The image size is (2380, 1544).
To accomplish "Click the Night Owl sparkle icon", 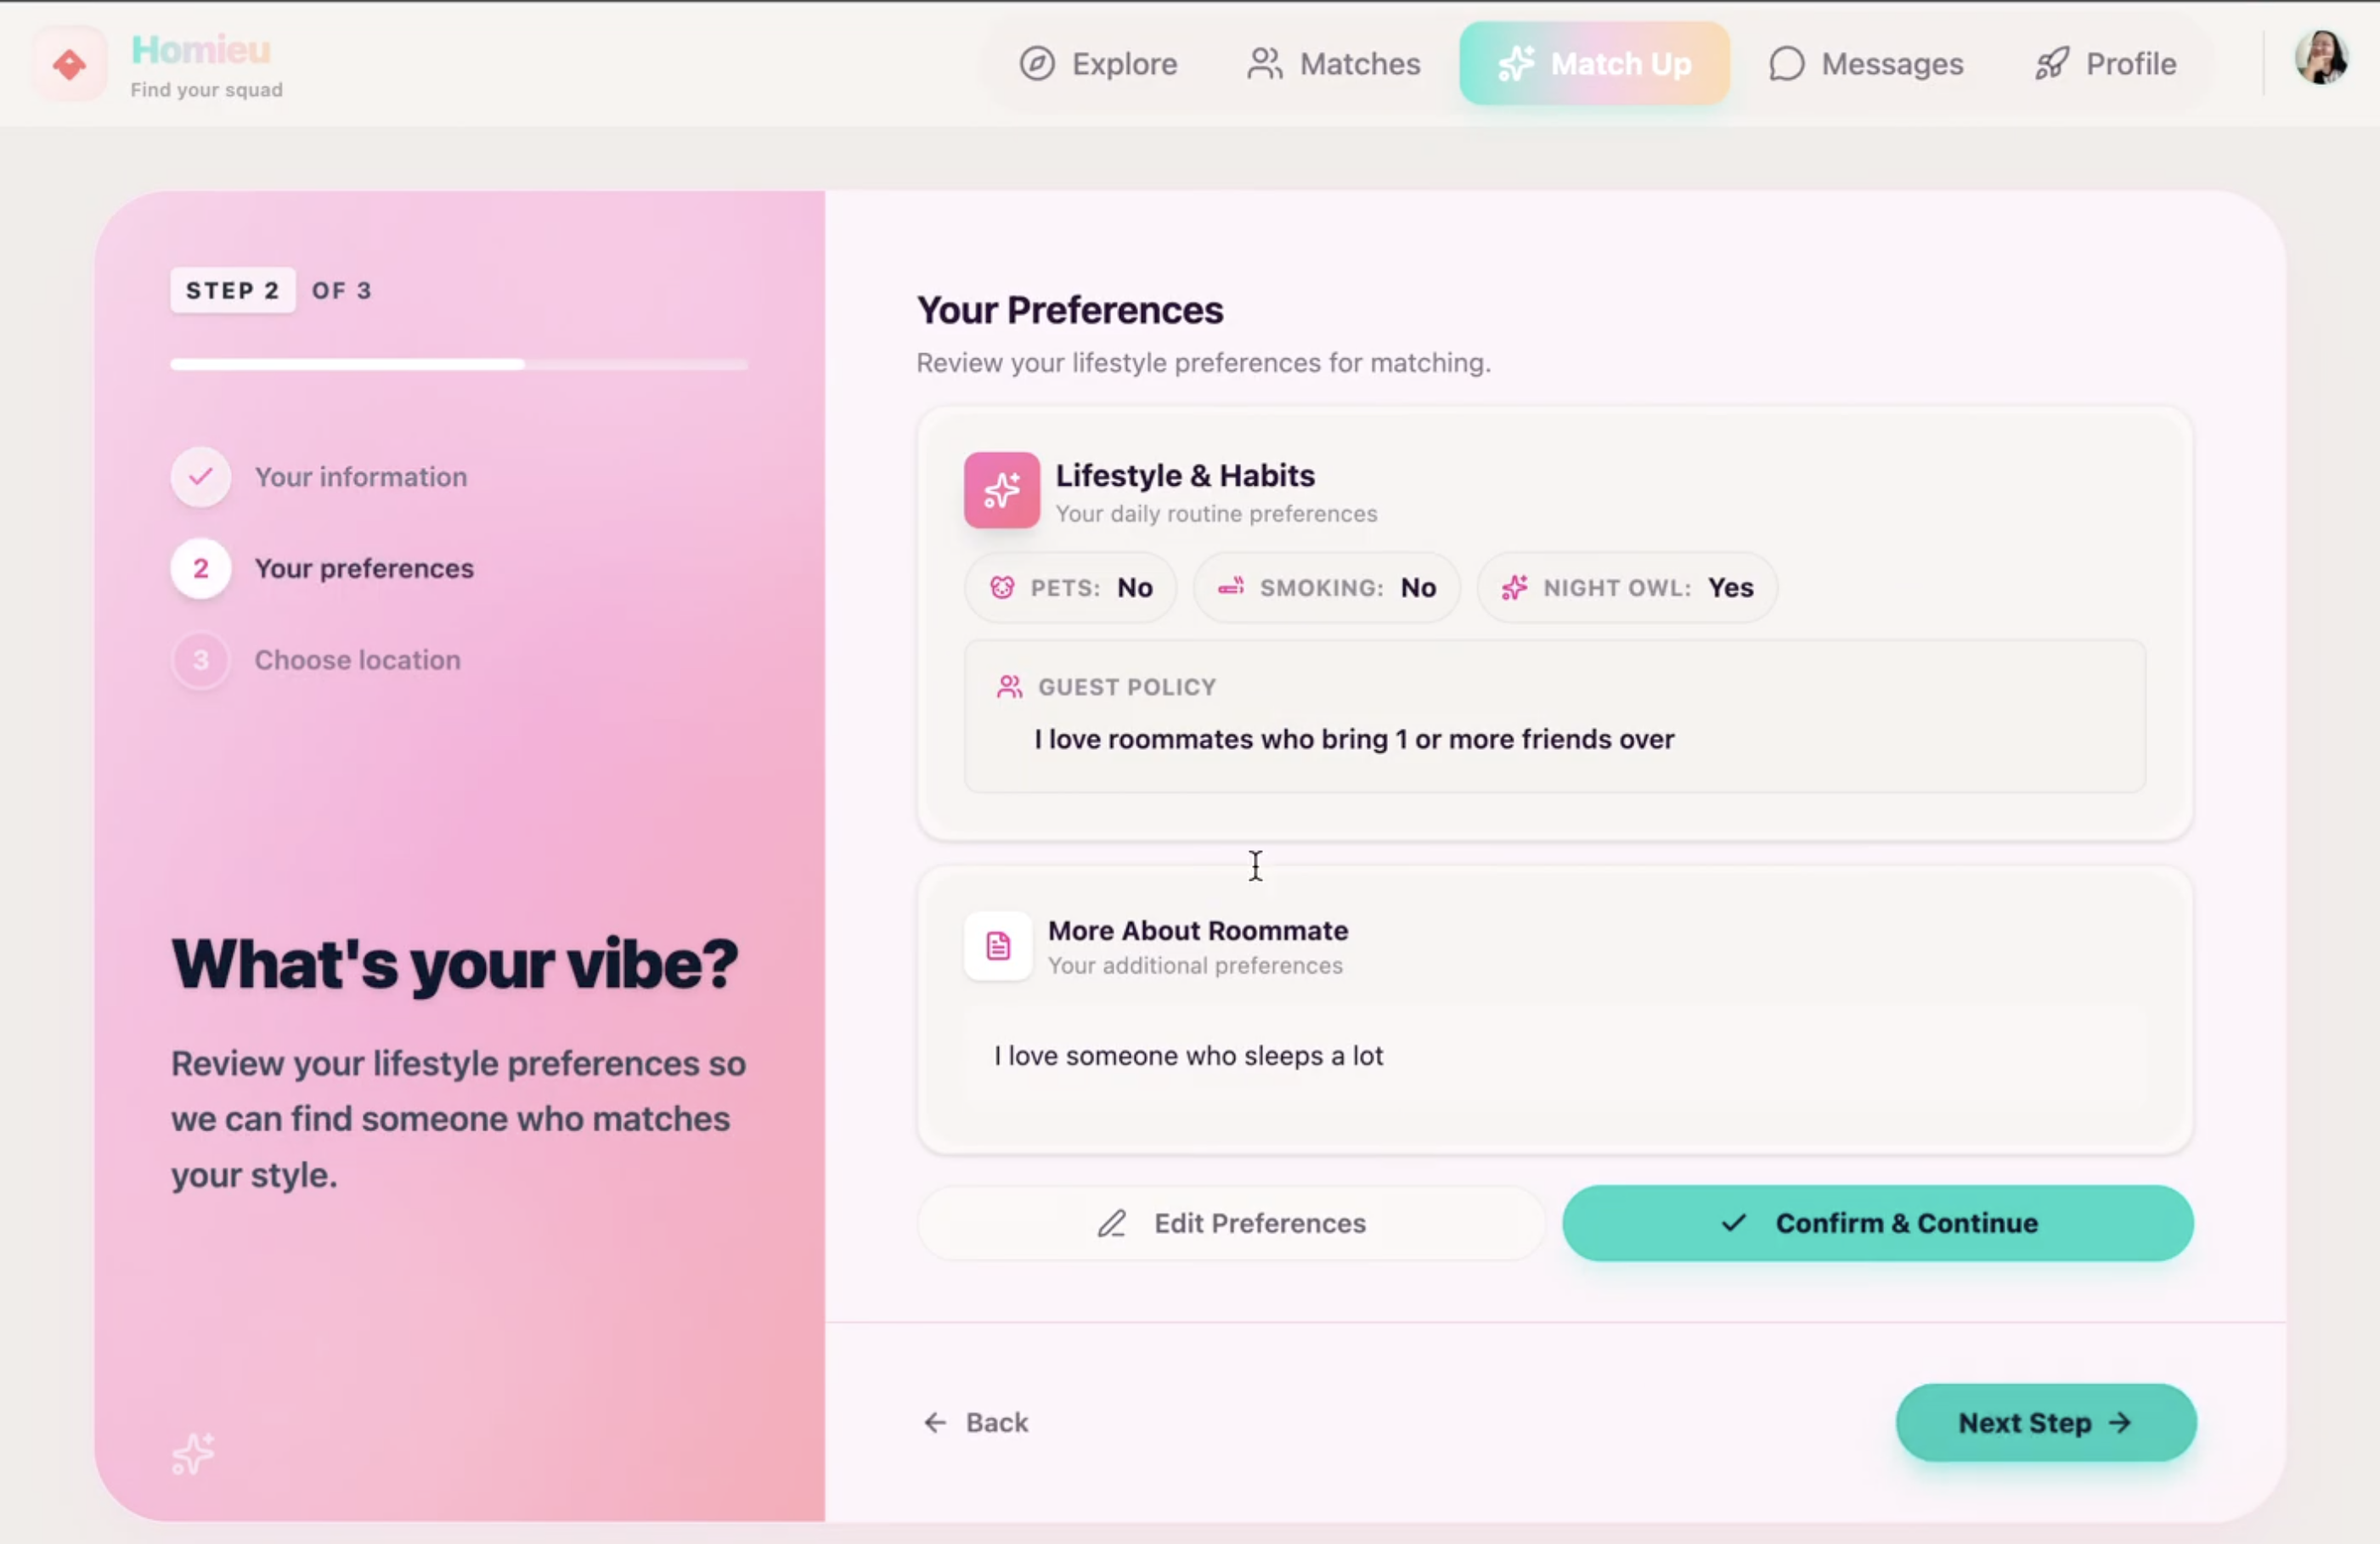I will tap(1514, 588).
